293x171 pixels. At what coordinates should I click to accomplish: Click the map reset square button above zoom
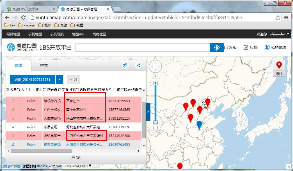tap(155, 76)
